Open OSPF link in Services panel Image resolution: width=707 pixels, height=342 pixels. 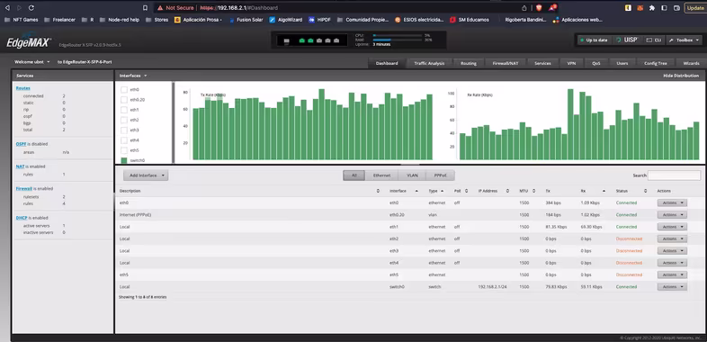[21, 144]
